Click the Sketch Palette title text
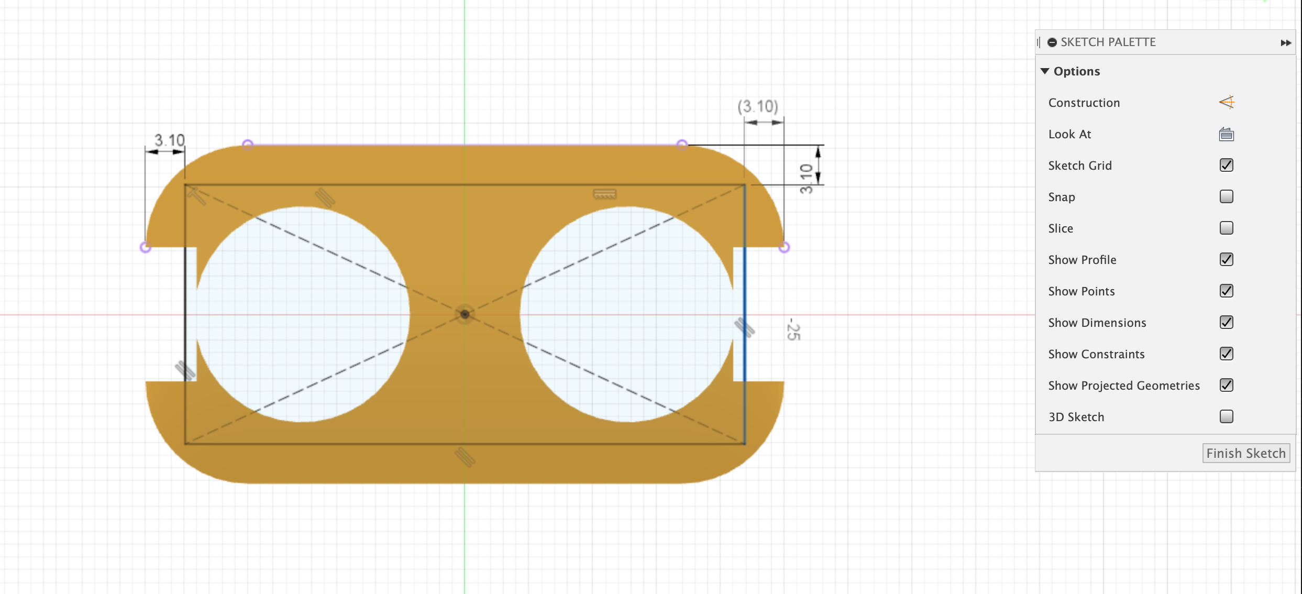Screen dimensions: 1302x594 coord(1108,42)
